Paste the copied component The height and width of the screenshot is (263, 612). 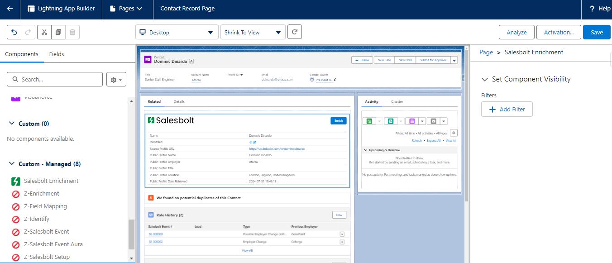click(72, 32)
